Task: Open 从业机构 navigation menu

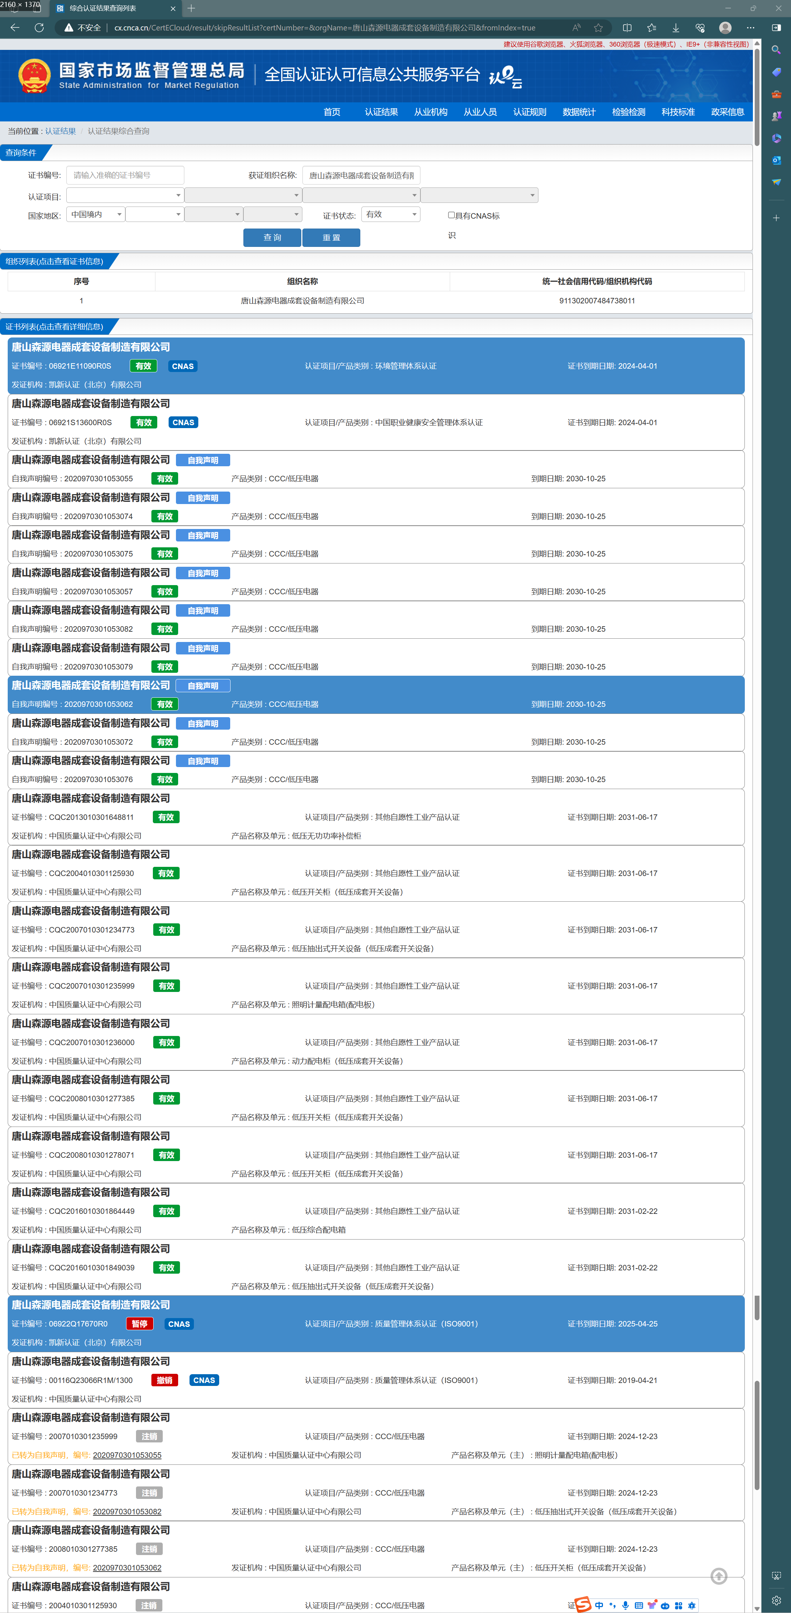Action: click(431, 112)
